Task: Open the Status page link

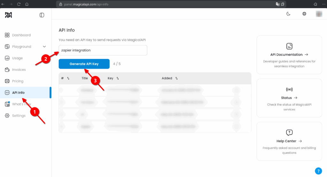Action: (x=289, y=98)
